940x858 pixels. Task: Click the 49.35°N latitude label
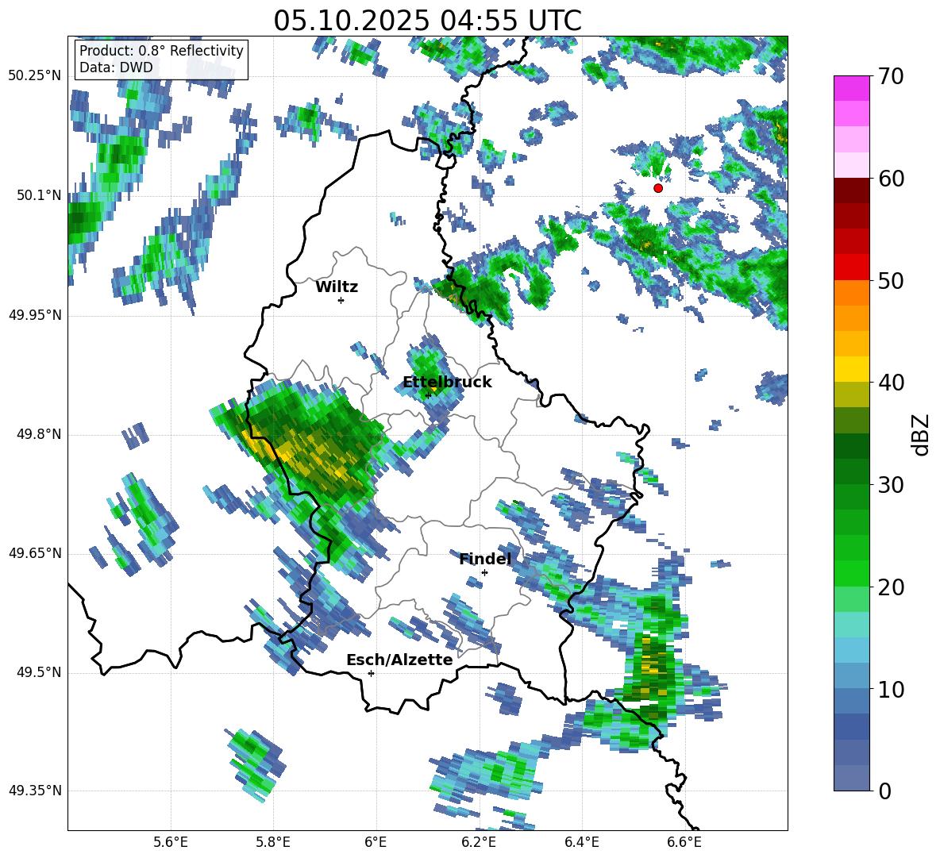point(35,791)
